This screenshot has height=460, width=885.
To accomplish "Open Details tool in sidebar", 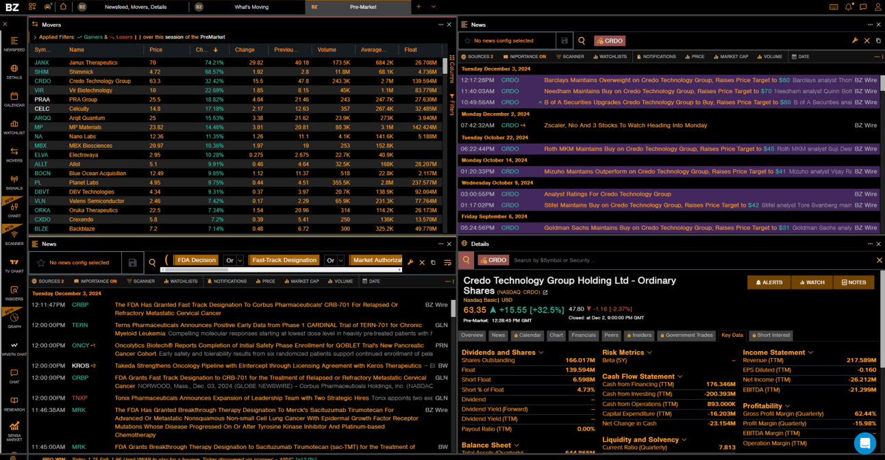I will point(14,72).
